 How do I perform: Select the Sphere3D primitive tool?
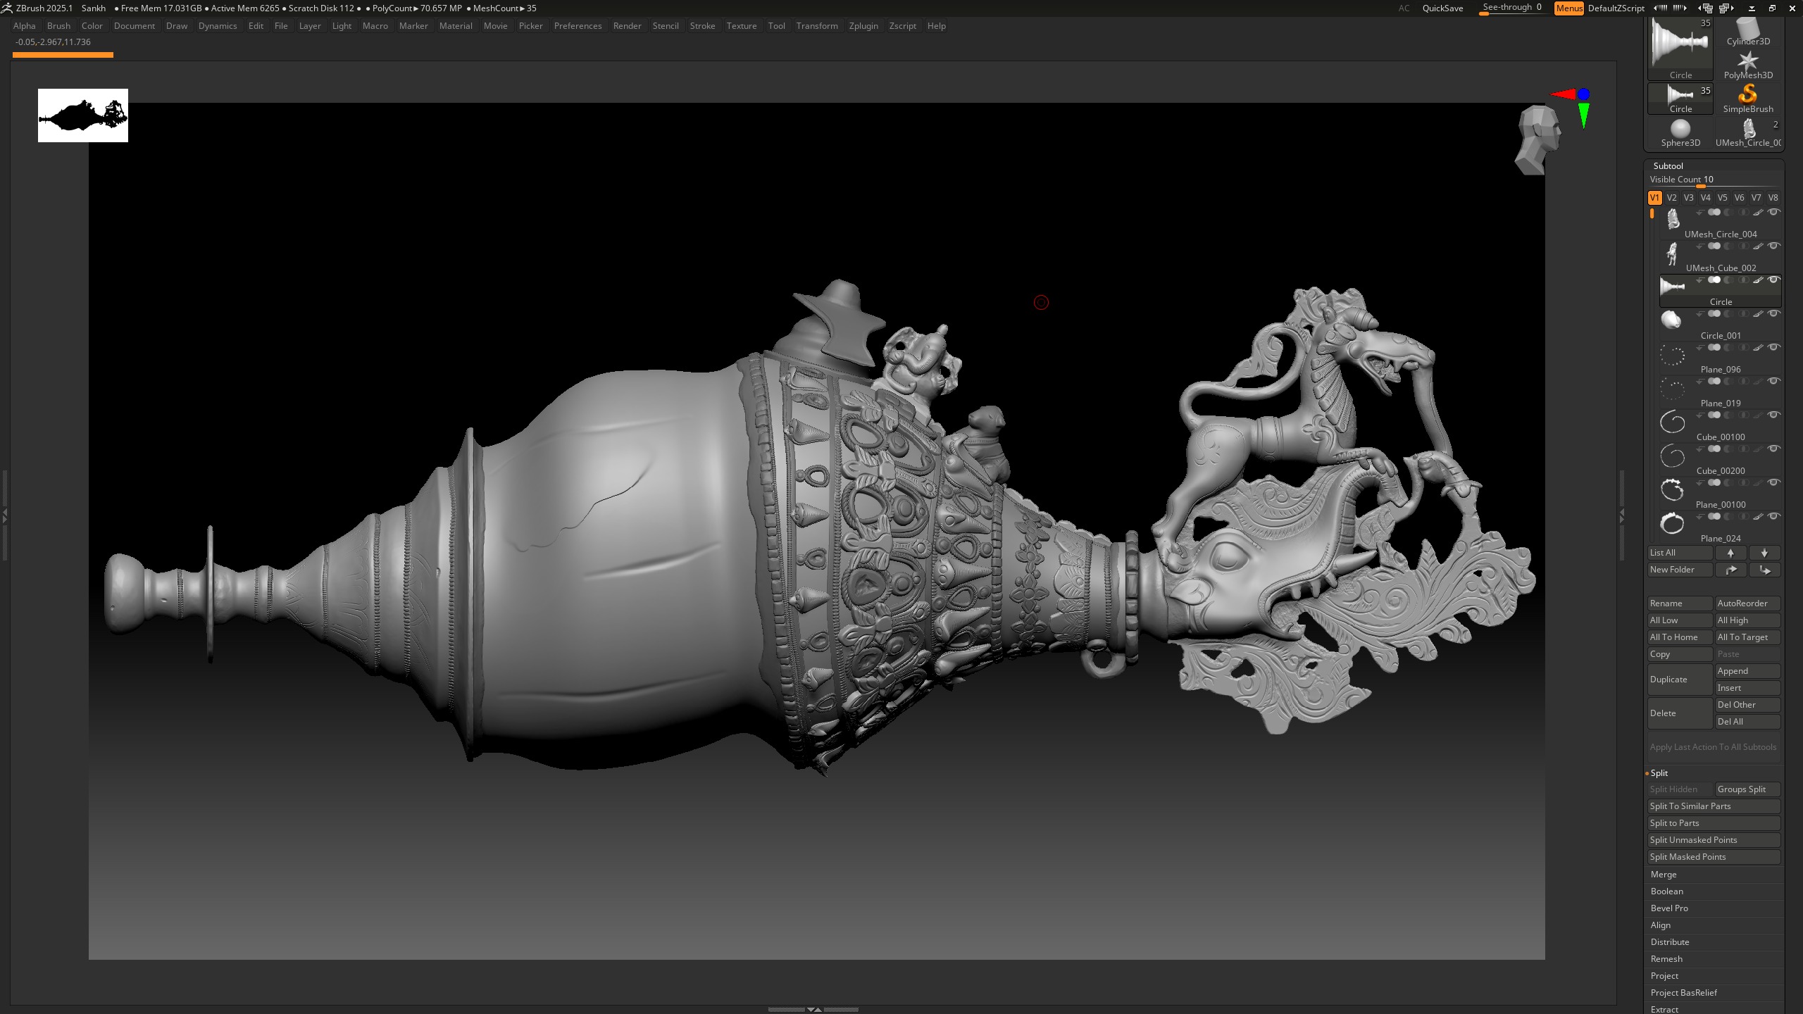pyautogui.click(x=1680, y=132)
